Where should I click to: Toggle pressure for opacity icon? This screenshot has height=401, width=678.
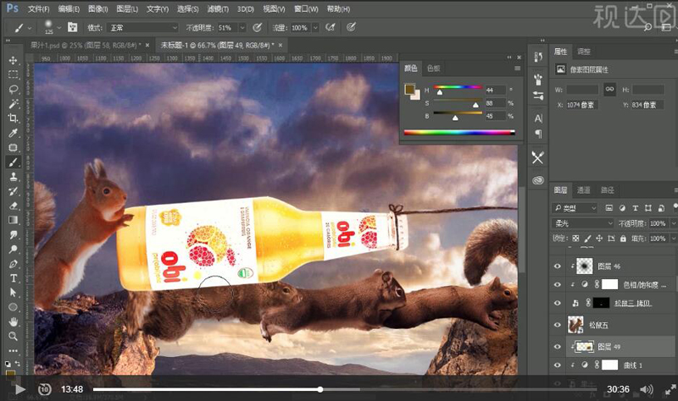point(257,28)
